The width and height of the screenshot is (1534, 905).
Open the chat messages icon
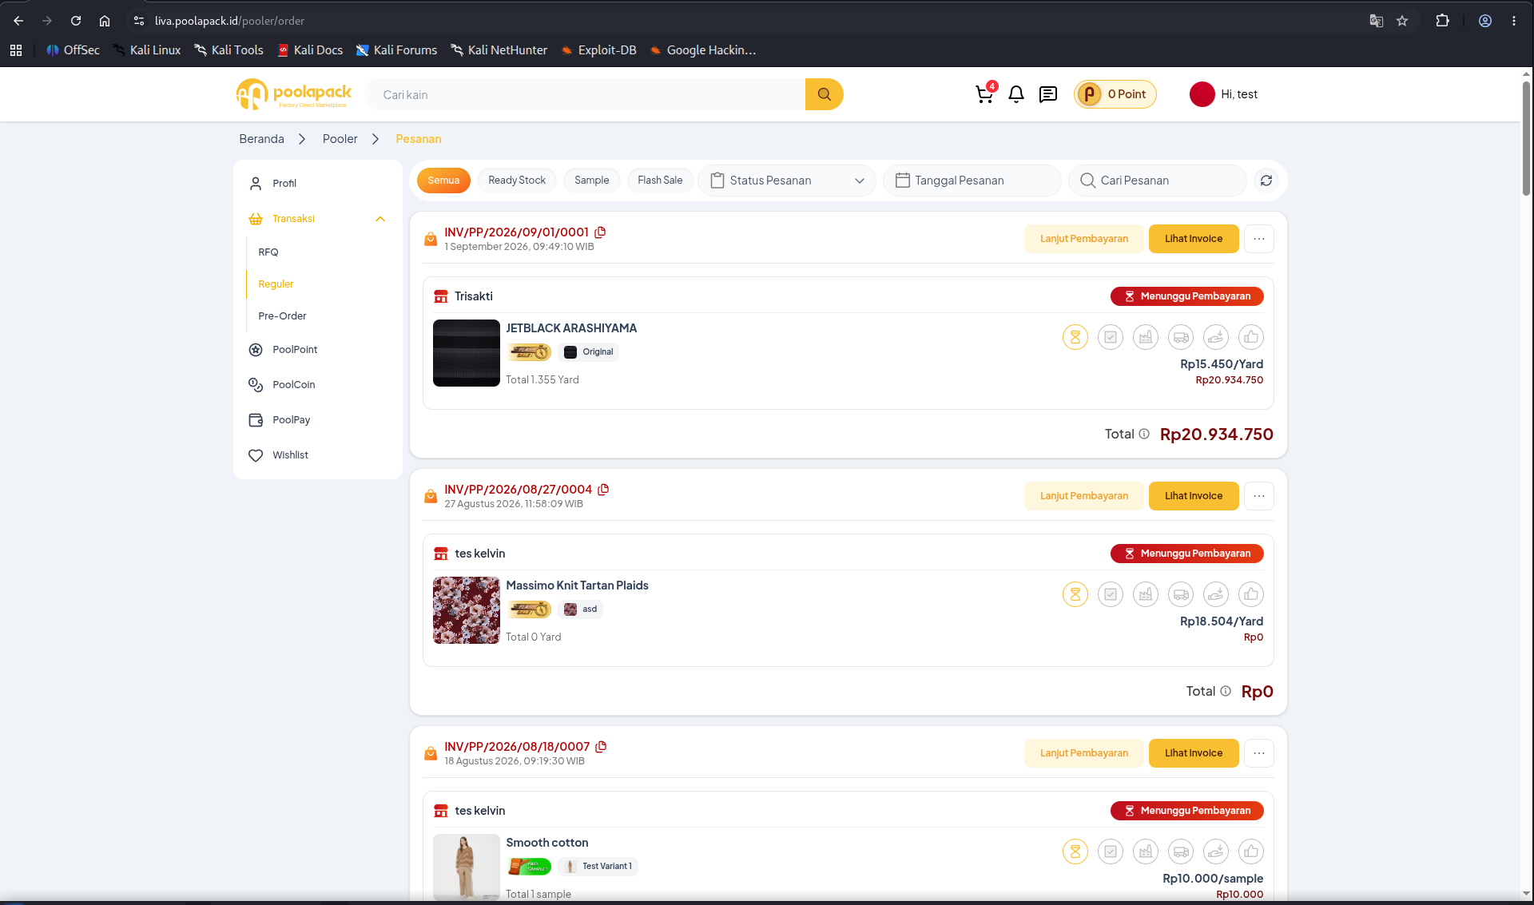(x=1048, y=94)
